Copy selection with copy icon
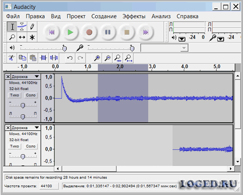 [22, 58]
